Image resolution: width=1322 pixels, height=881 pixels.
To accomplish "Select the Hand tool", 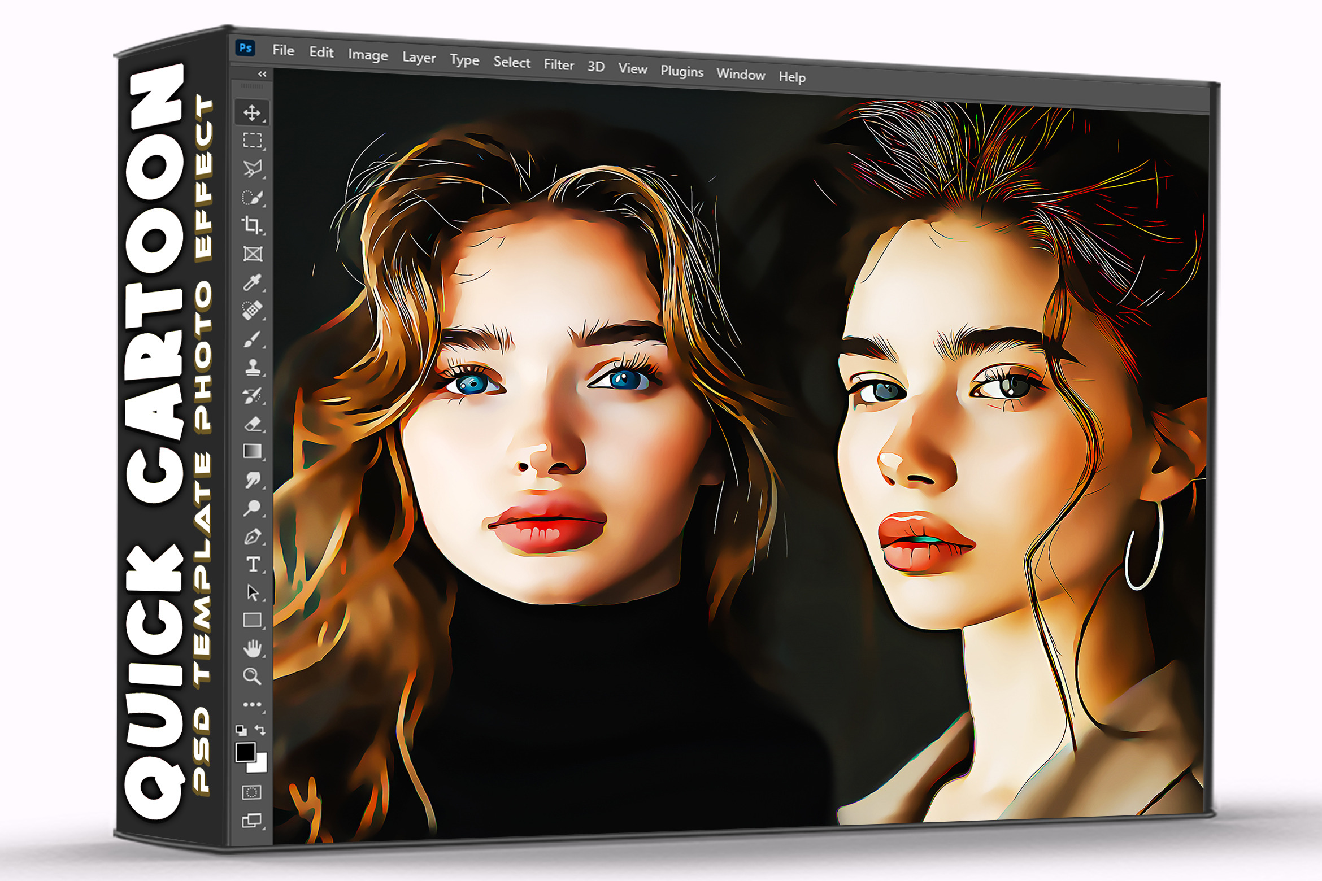I will click(x=253, y=648).
